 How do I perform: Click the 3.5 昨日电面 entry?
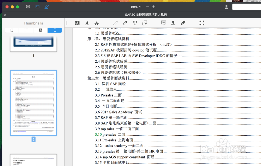[106, 107]
